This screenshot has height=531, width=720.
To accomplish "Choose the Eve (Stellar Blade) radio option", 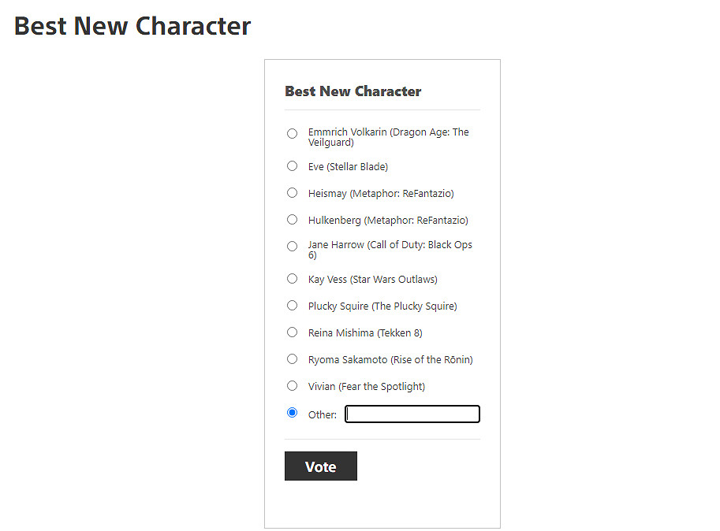I will coord(292,166).
